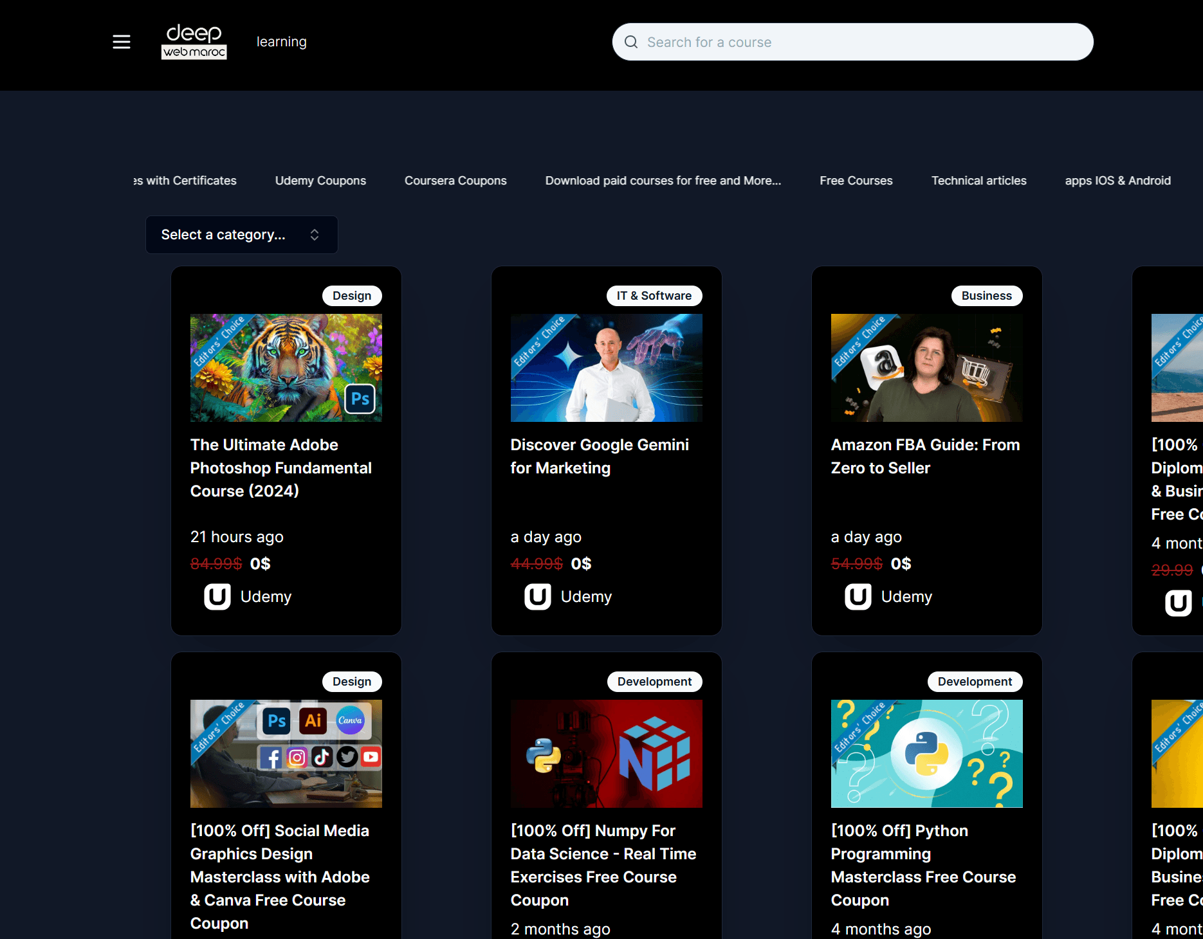The image size is (1203, 939).
Task: Focus the Search for a course field
Action: pyautogui.click(x=852, y=42)
